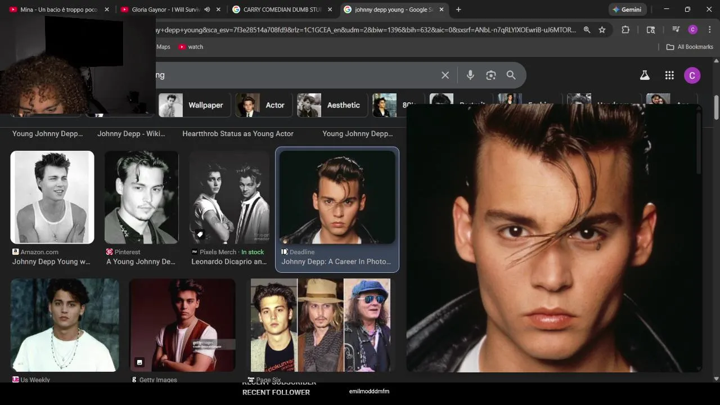The width and height of the screenshot is (720, 405).
Task: Click the Amazon.com source link
Action: [x=39, y=252]
